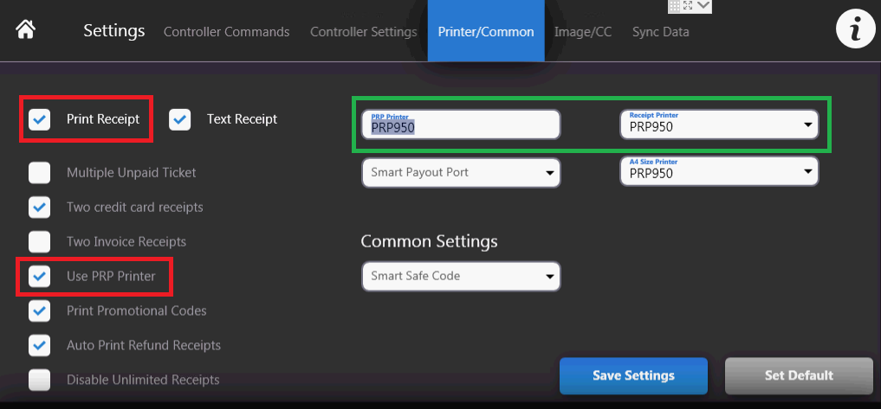The height and width of the screenshot is (409, 881).
Task: Go to the Home screen icon
Action: [26, 29]
